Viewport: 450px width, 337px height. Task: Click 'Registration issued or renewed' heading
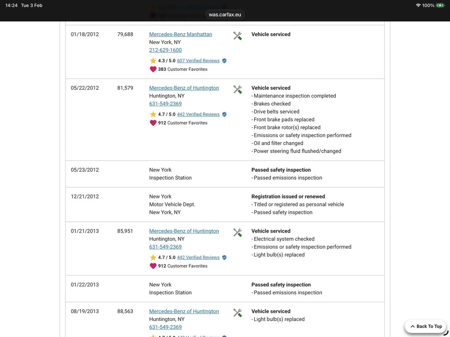click(x=288, y=197)
